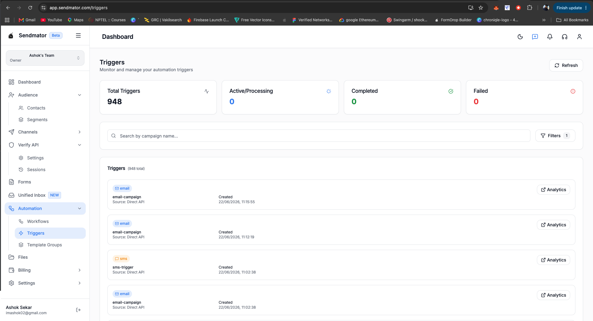Click the Refresh button
Viewport: 593px width, 321px height.
(x=566, y=65)
